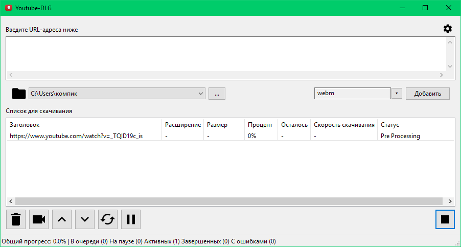
Task: Click URL box horizontal scroll left arrow
Action: click(11, 75)
